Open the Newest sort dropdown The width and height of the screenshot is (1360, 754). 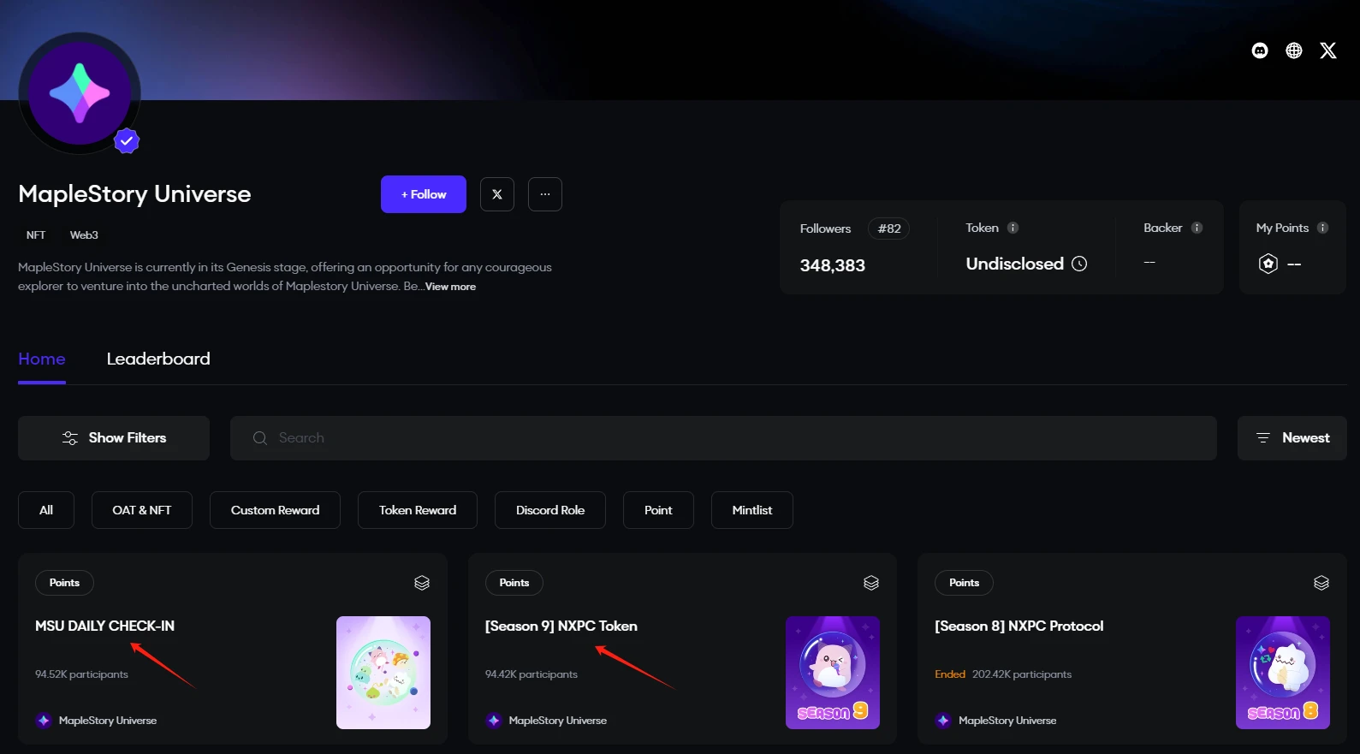click(1292, 438)
